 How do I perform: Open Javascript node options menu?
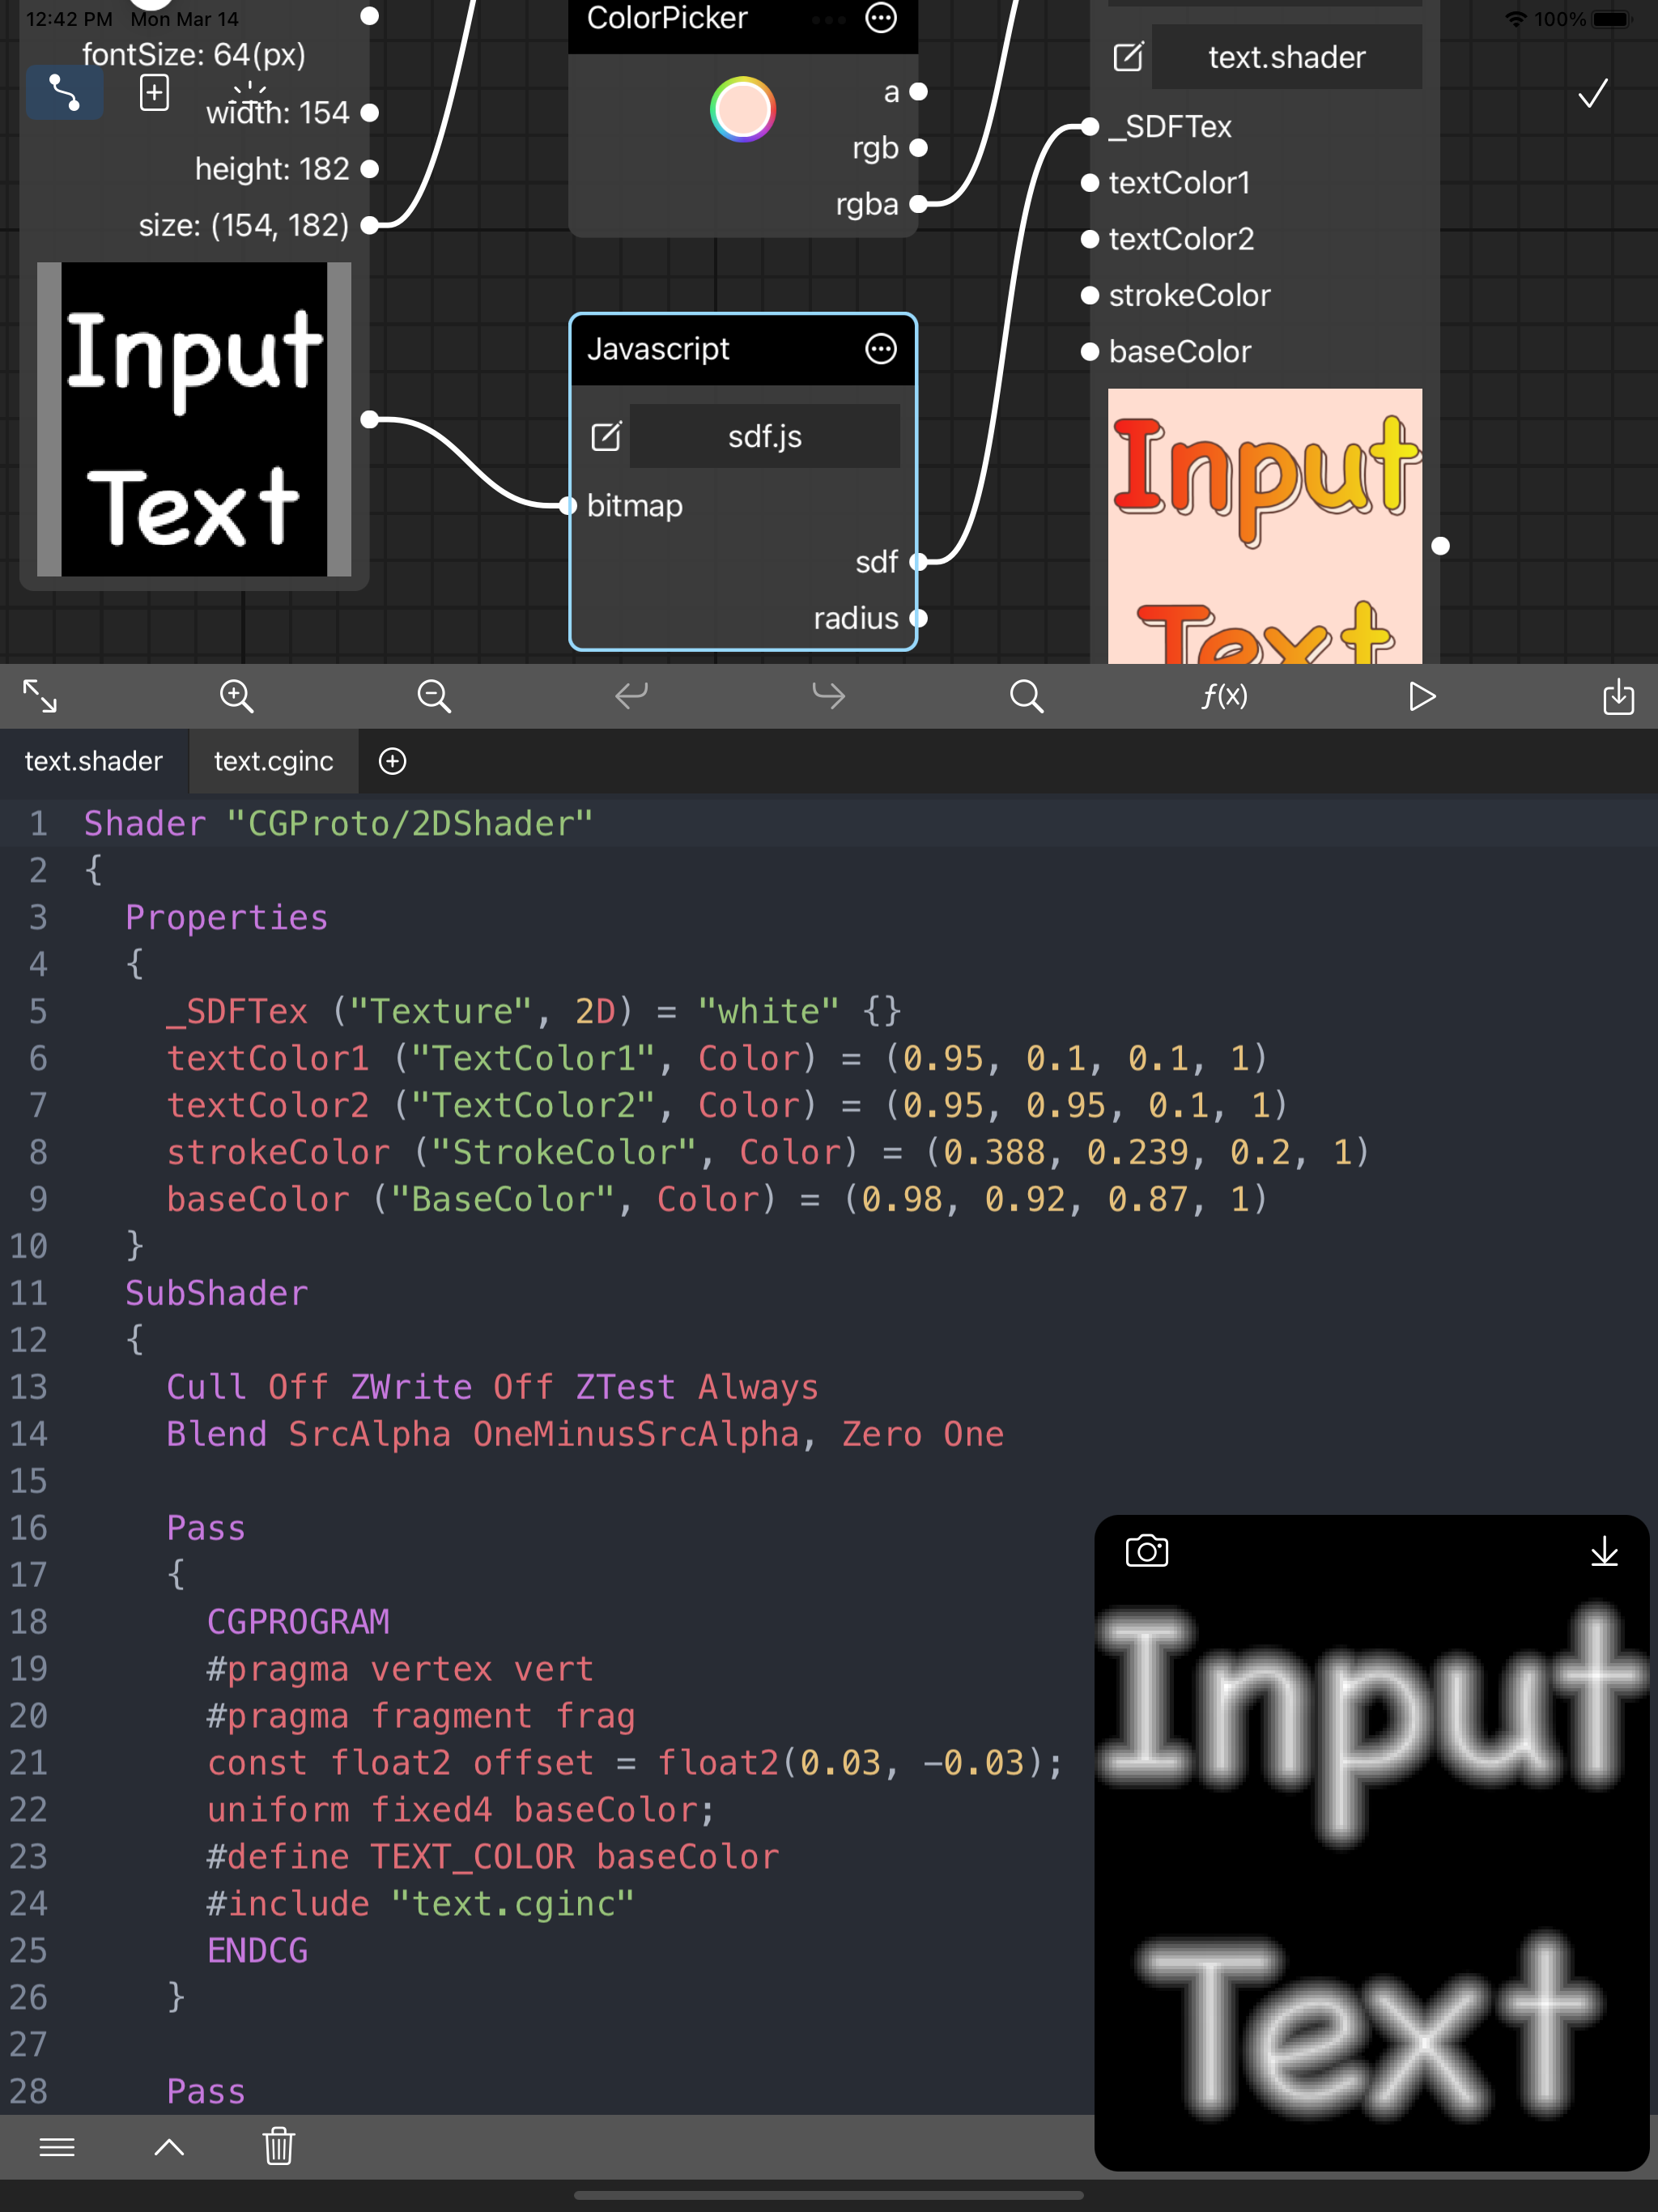[x=880, y=349]
